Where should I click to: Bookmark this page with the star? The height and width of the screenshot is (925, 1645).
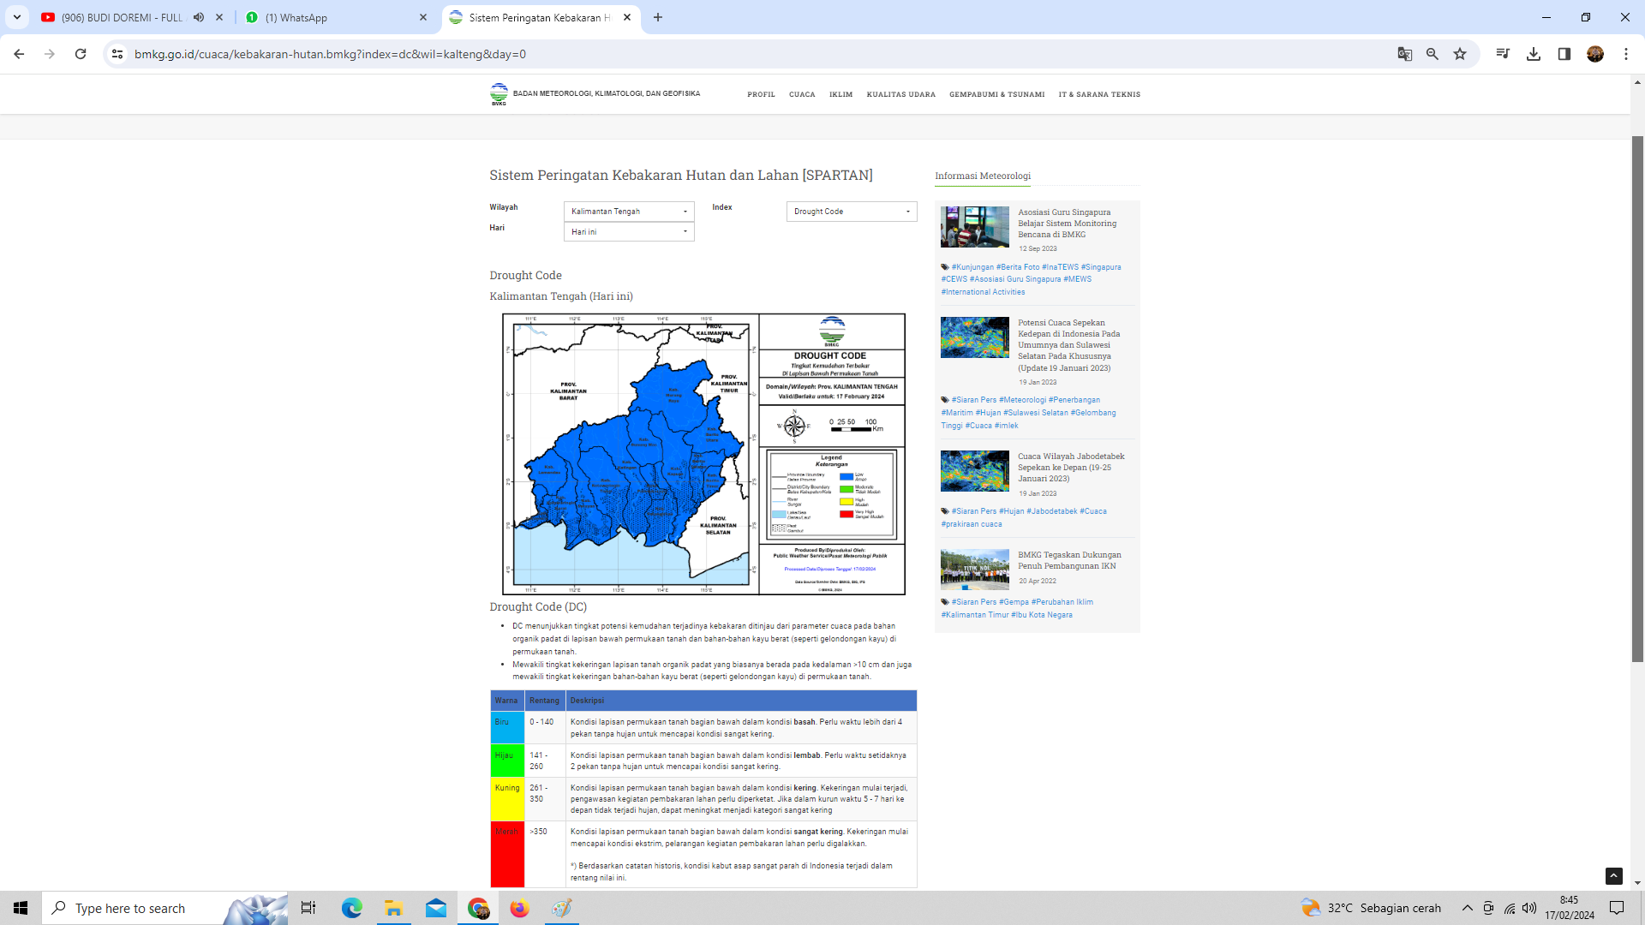tap(1460, 54)
